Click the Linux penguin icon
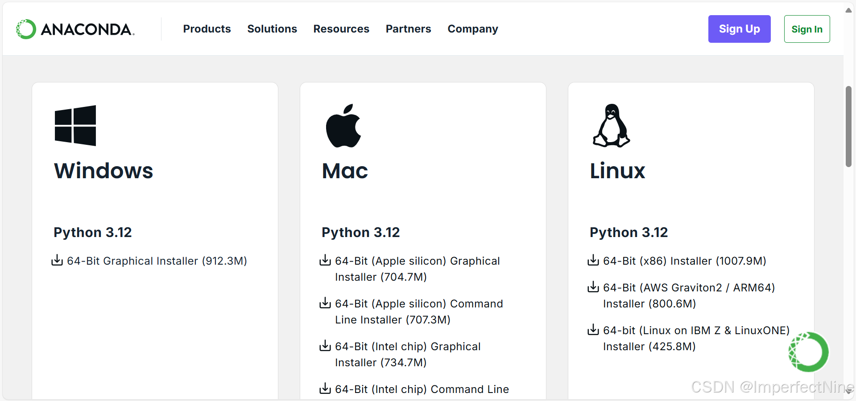This screenshot has width=856, height=401. (612, 126)
